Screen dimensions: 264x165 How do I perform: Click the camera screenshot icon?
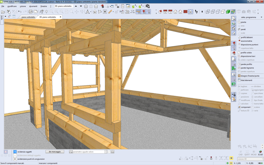point(148,6)
